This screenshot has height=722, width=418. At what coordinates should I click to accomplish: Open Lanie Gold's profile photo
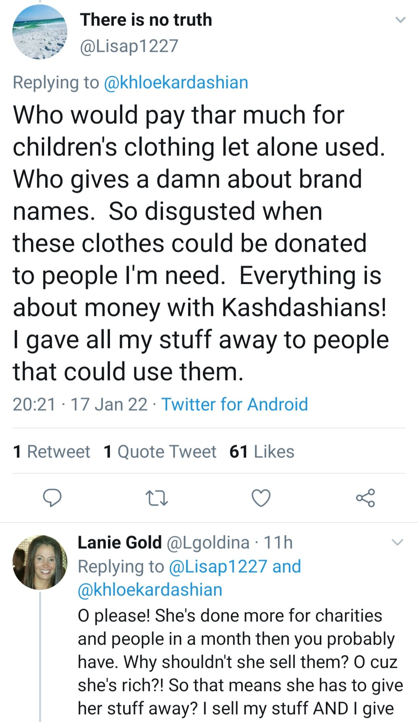click(x=40, y=562)
